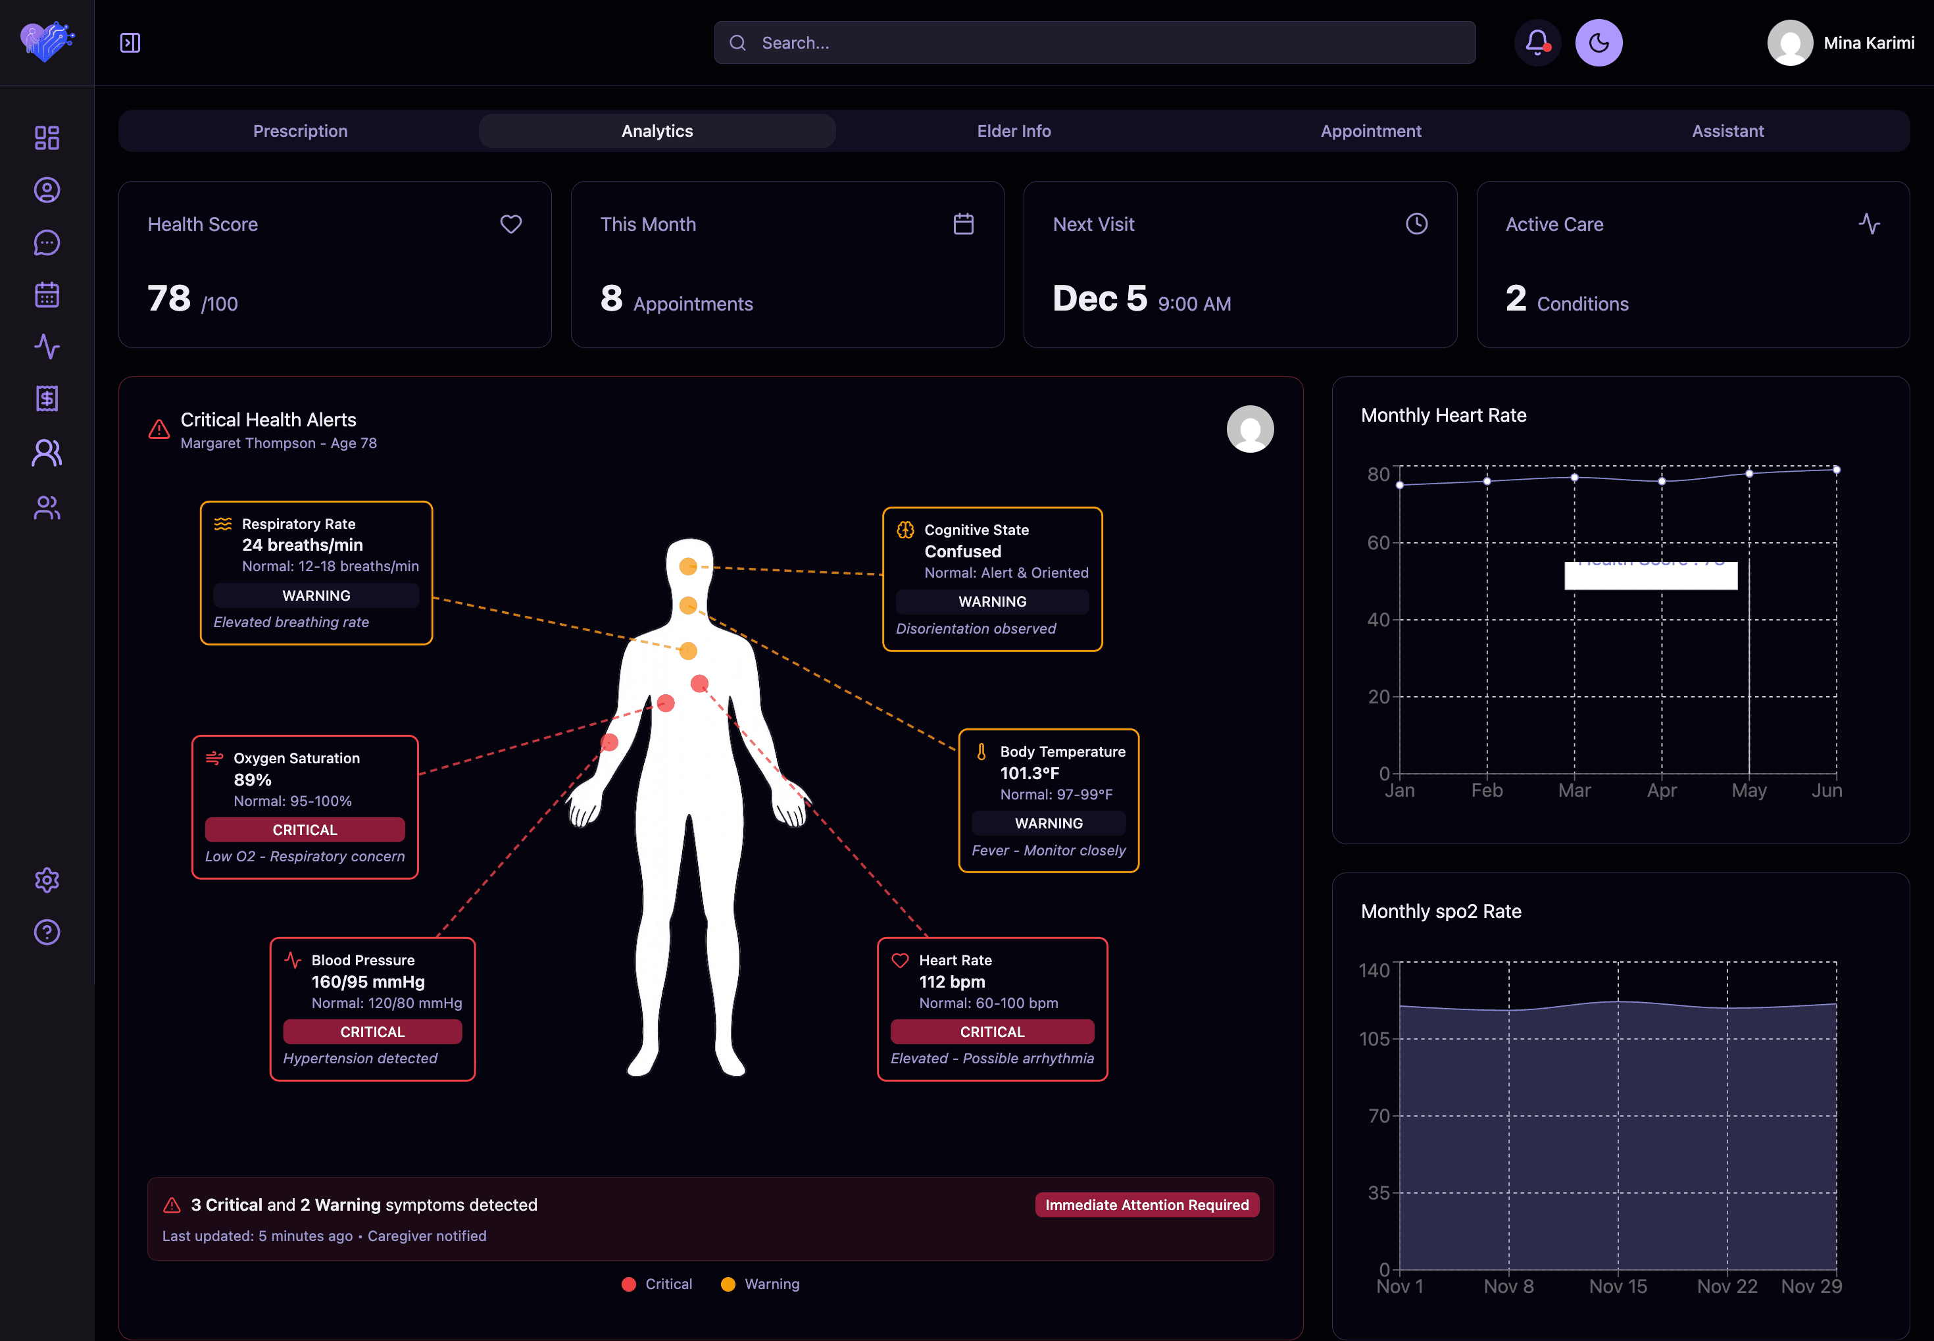
Task: Click the Respiratory Rate WARNING badge
Action: (x=316, y=595)
